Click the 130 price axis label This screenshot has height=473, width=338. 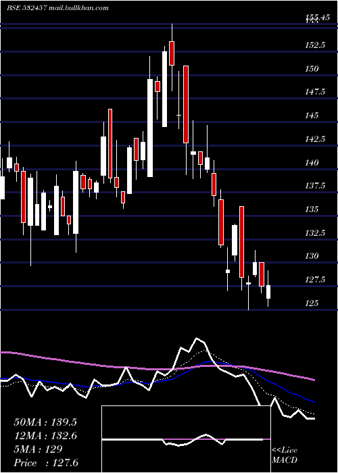click(x=312, y=256)
